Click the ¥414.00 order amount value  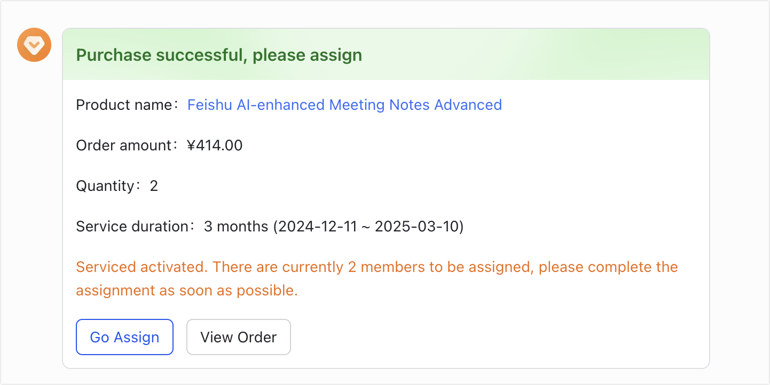(x=215, y=145)
